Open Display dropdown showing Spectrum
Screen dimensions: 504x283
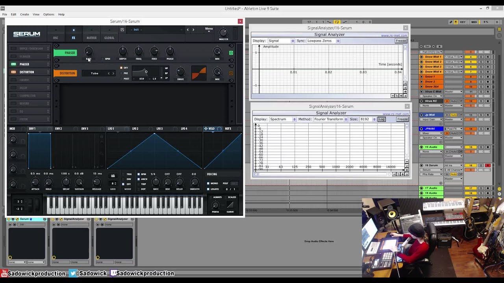click(283, 119)
